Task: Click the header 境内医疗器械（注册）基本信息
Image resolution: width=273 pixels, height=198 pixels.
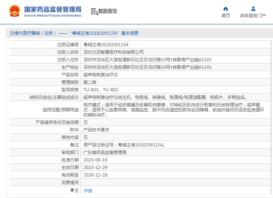Action: pos(74,33)
